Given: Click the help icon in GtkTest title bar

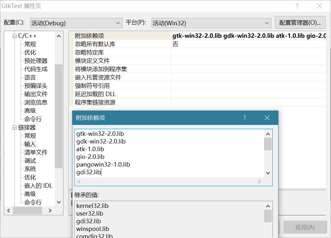Looking at the screenshot, I should tap(297, 6).
